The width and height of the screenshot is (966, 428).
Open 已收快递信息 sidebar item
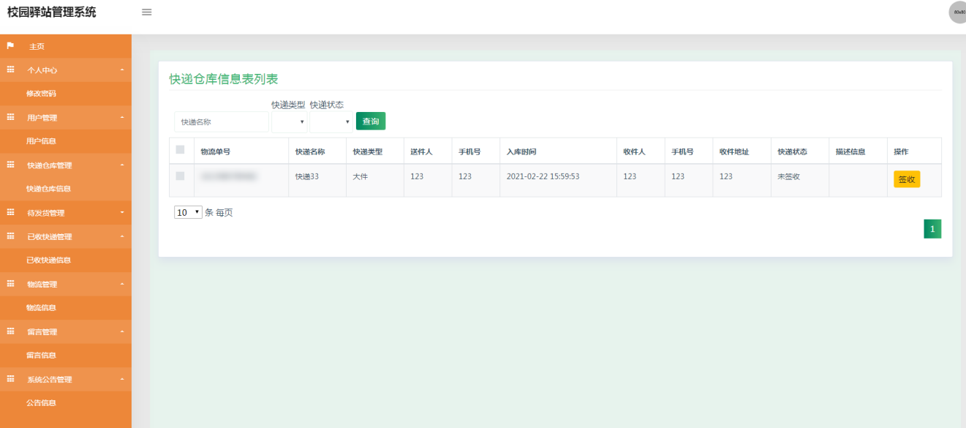tap(66, 260)
